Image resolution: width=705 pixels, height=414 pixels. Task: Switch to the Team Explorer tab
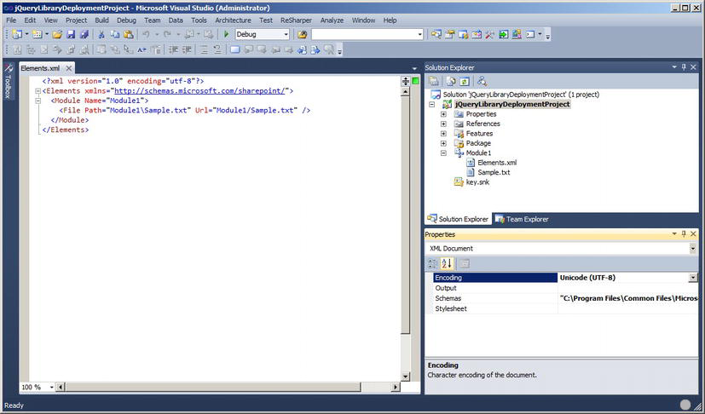[x=522, y=220]
